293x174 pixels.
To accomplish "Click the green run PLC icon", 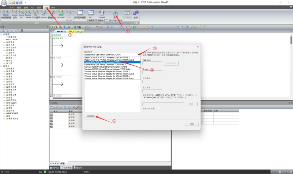I will tap(51, 27).
